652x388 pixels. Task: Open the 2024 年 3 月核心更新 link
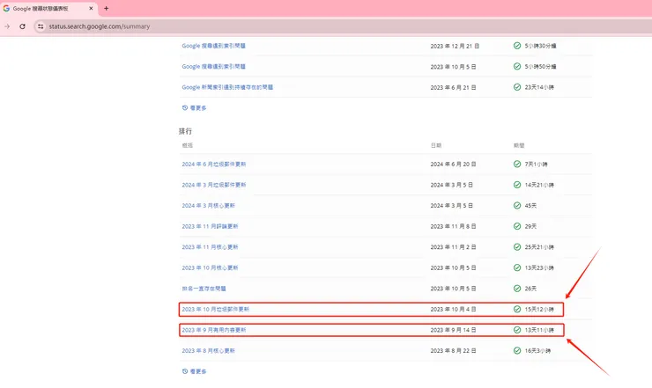click(208, 206)
